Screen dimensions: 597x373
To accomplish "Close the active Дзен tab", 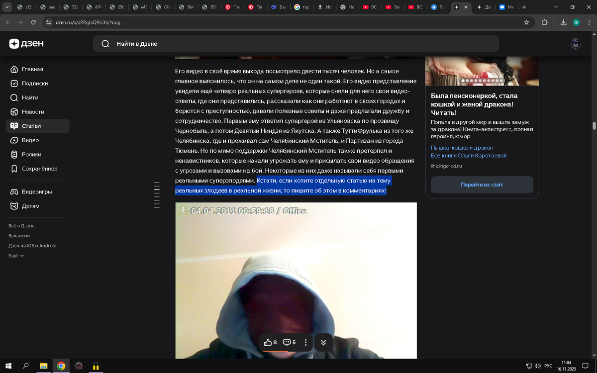I will (465, 7).
